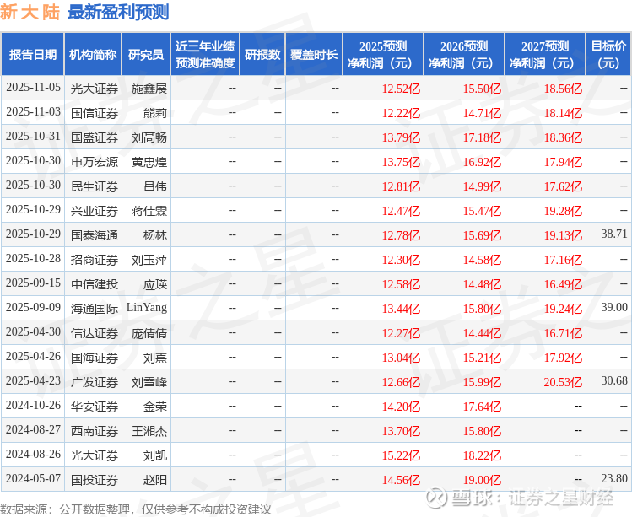The image size is (632, 517).
Task: Click the 西南证券 institution cell
Action: (95, 431)
